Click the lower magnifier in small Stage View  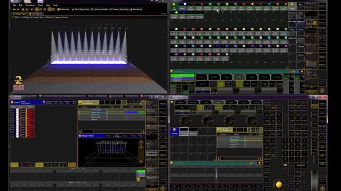point(141,161)
